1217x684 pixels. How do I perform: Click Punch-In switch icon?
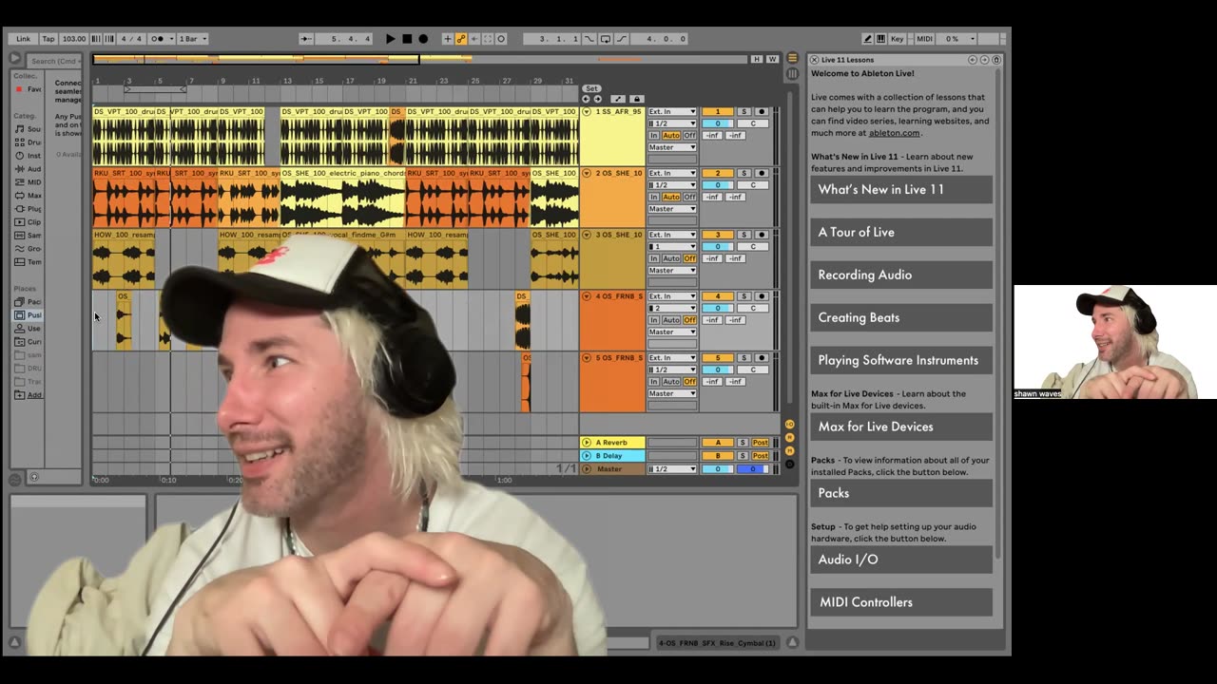click(589, 39)
